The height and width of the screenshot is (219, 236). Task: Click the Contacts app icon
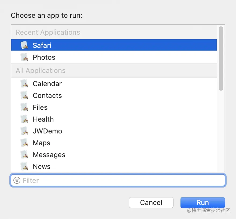click(24, 96)
